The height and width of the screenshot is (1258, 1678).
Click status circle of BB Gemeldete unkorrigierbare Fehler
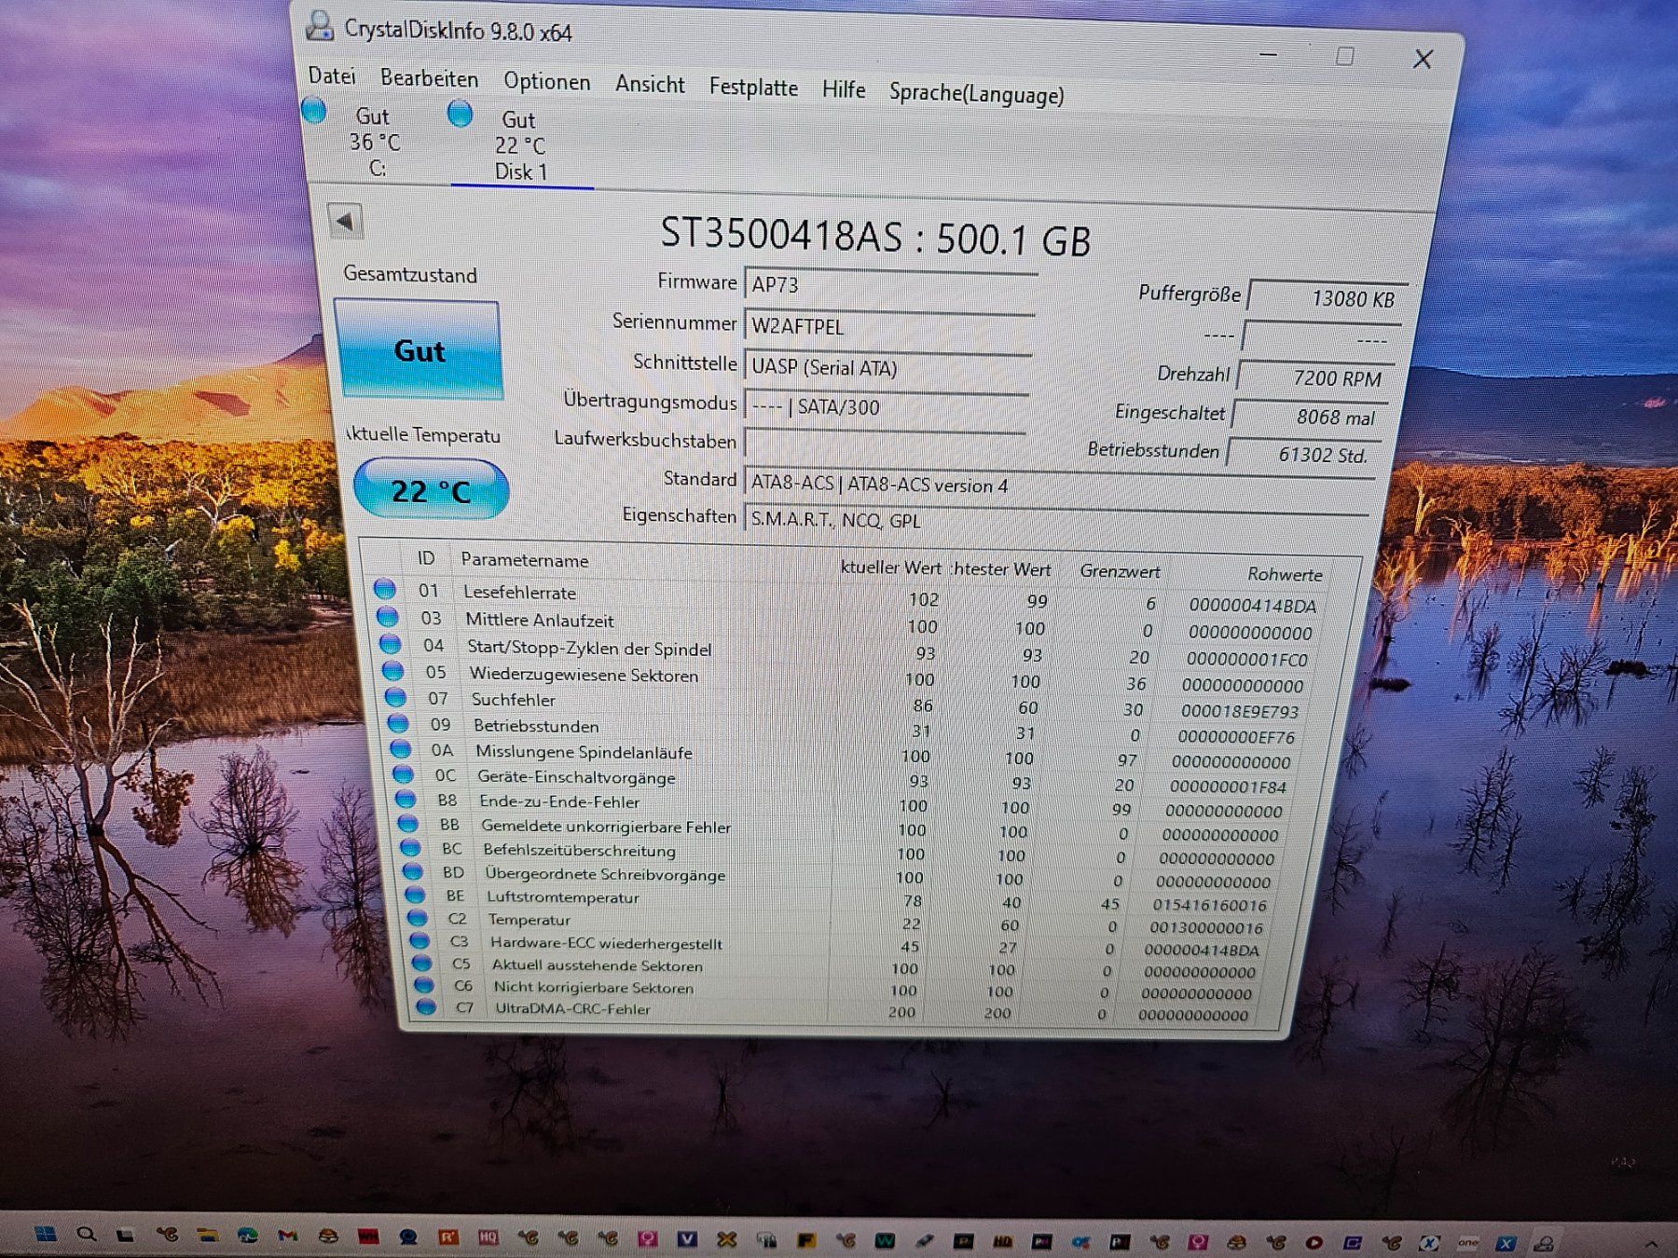click(407, 823)
